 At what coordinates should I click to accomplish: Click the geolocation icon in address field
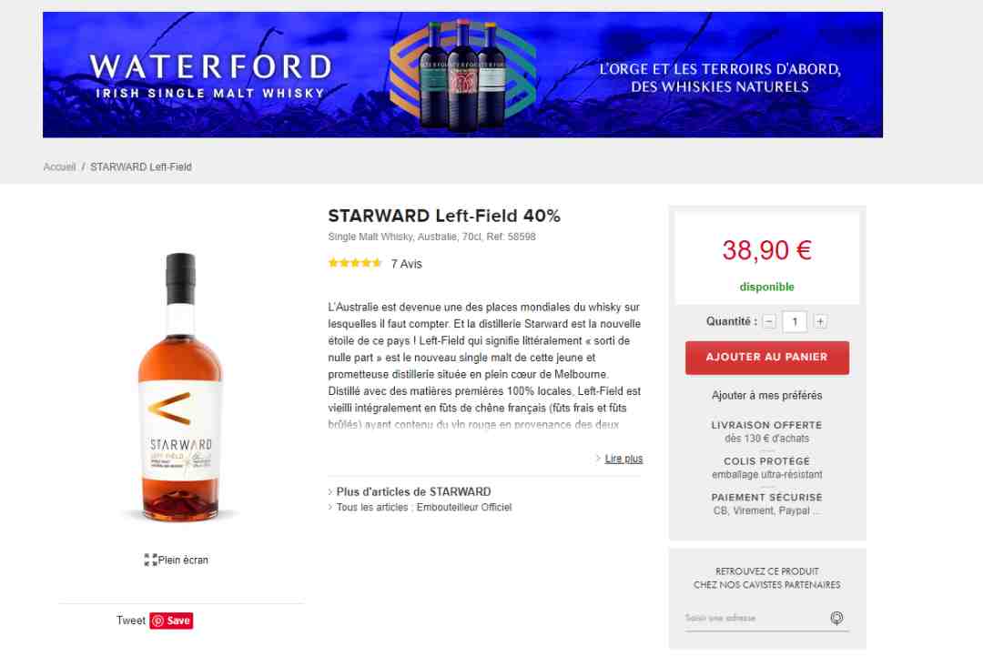click(836, 618)
